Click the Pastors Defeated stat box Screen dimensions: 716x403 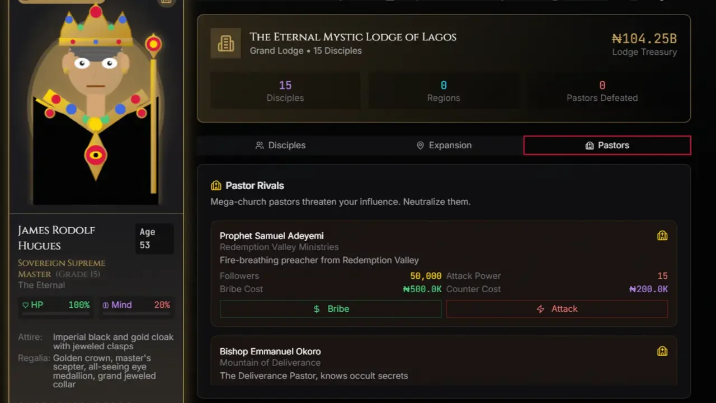(x=602, y=91)
